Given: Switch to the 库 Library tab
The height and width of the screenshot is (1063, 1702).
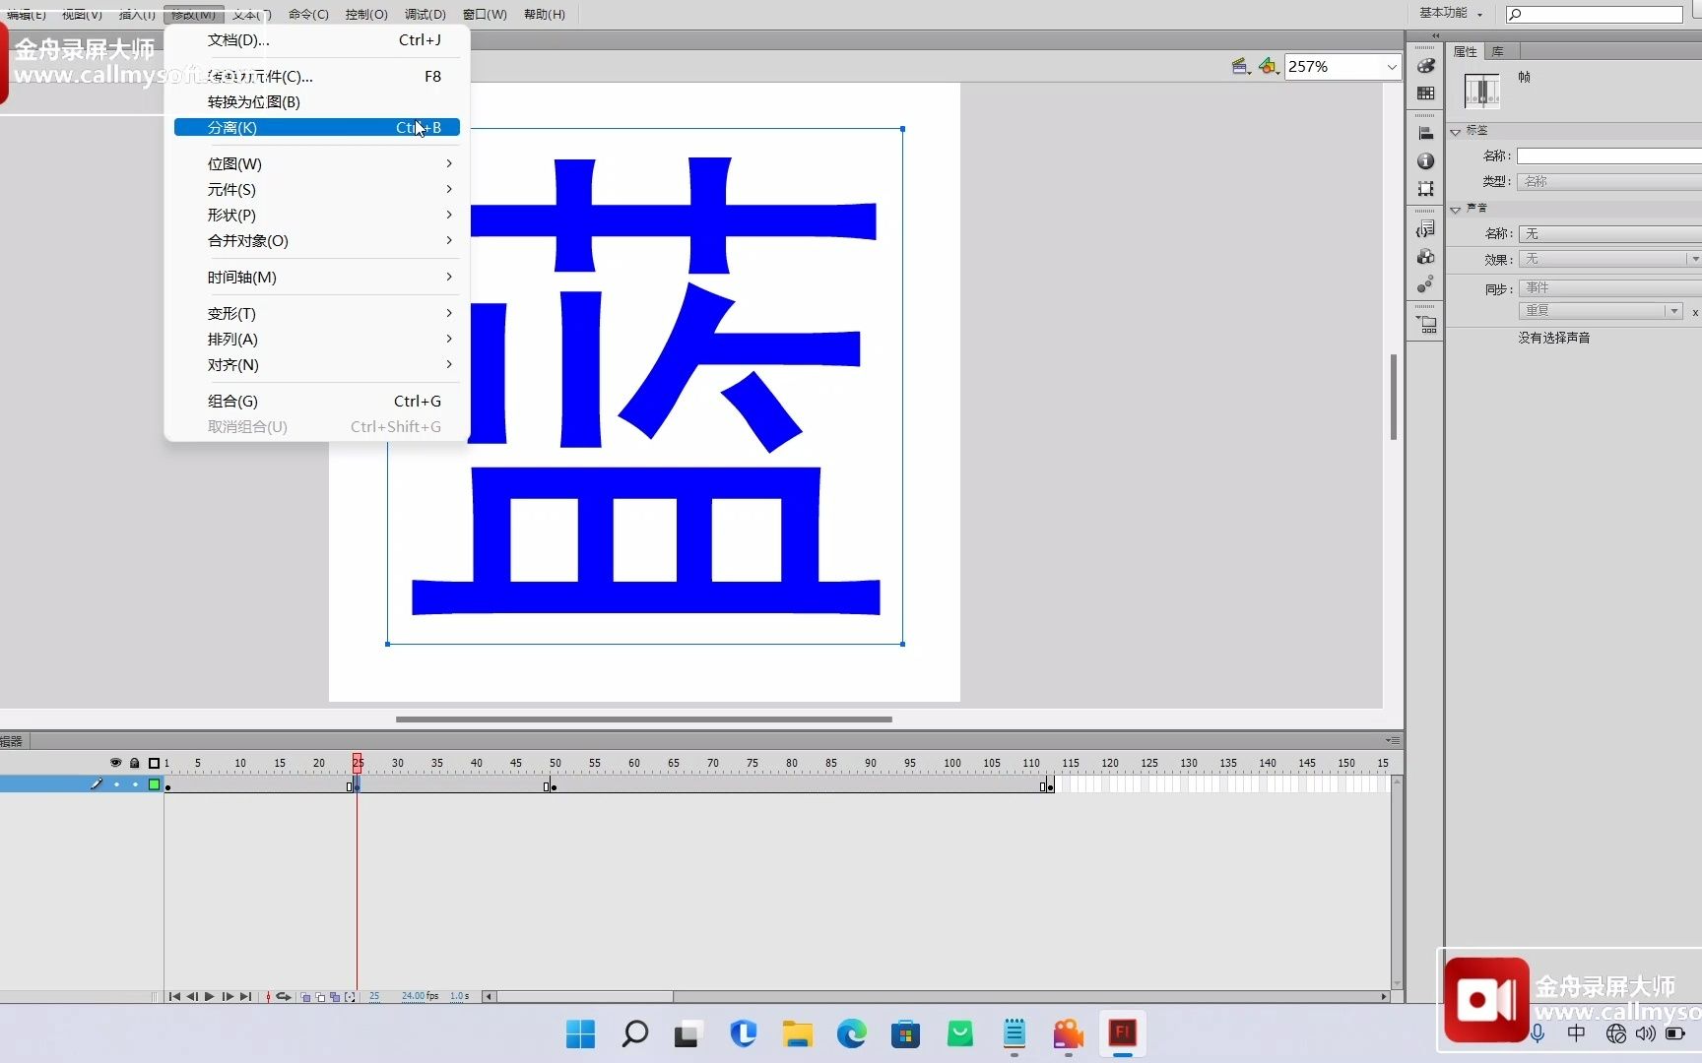Looking at the screenshot, I should pyautogui.click(x=1499, y=51).
